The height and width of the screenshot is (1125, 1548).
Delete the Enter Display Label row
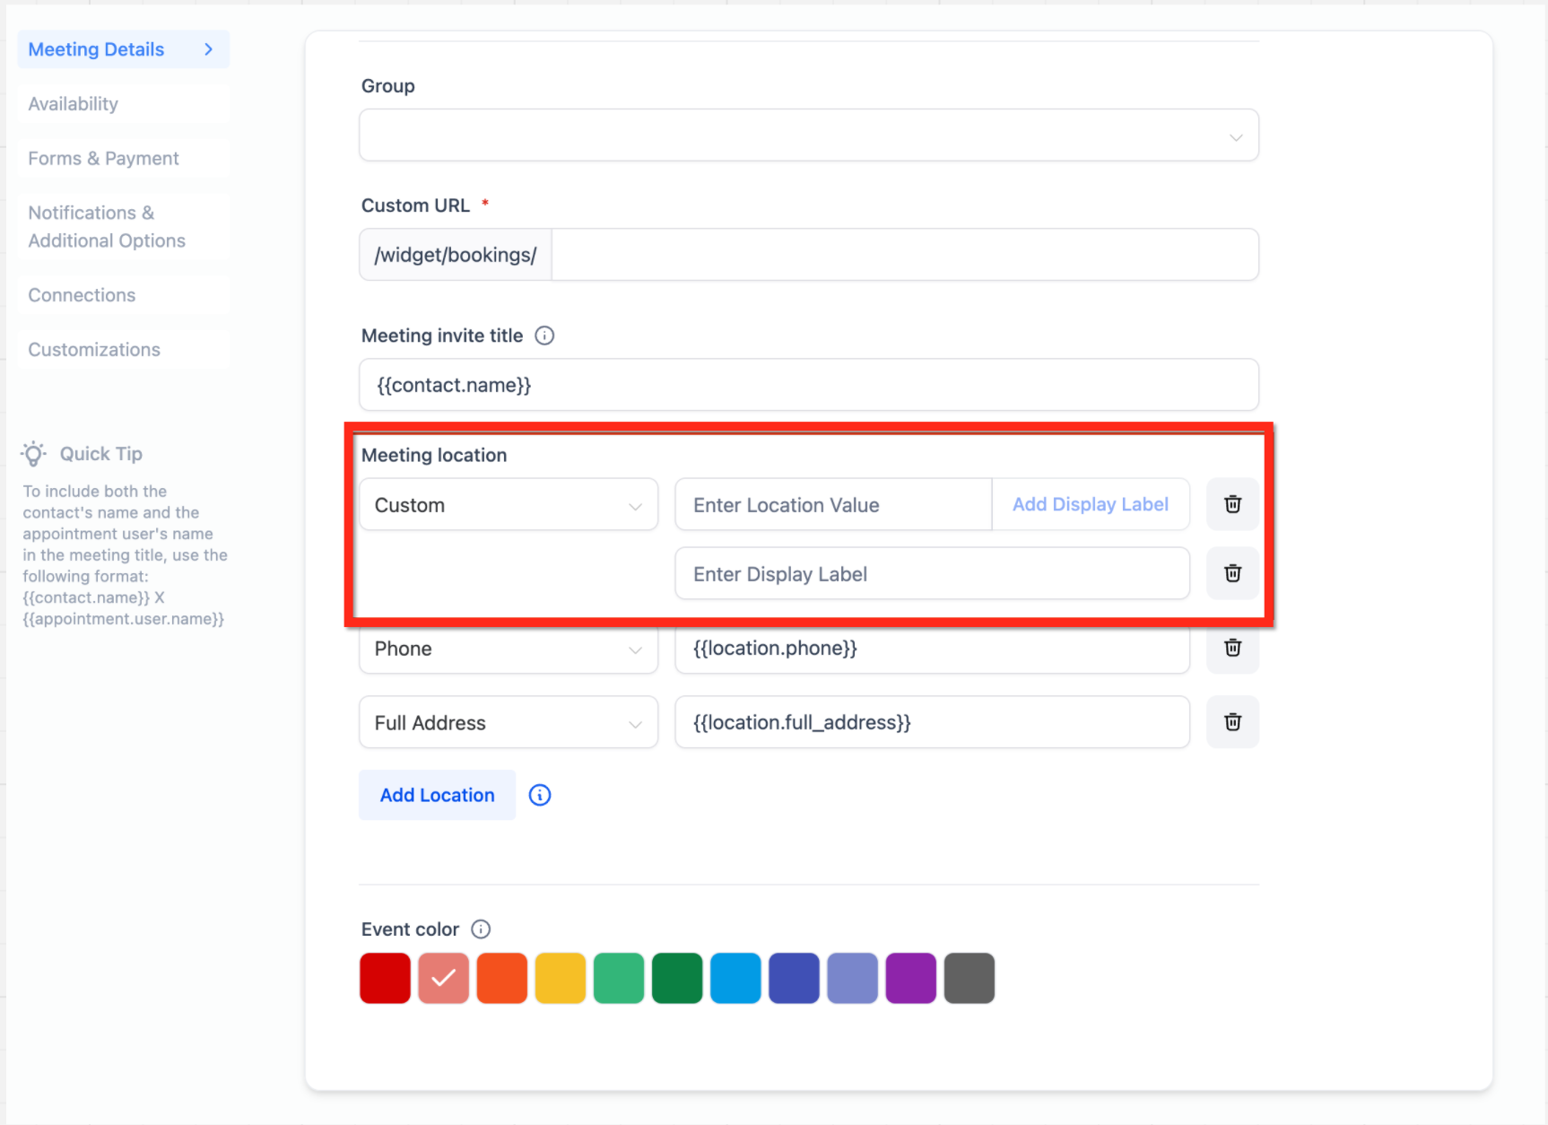[1232, 573]
